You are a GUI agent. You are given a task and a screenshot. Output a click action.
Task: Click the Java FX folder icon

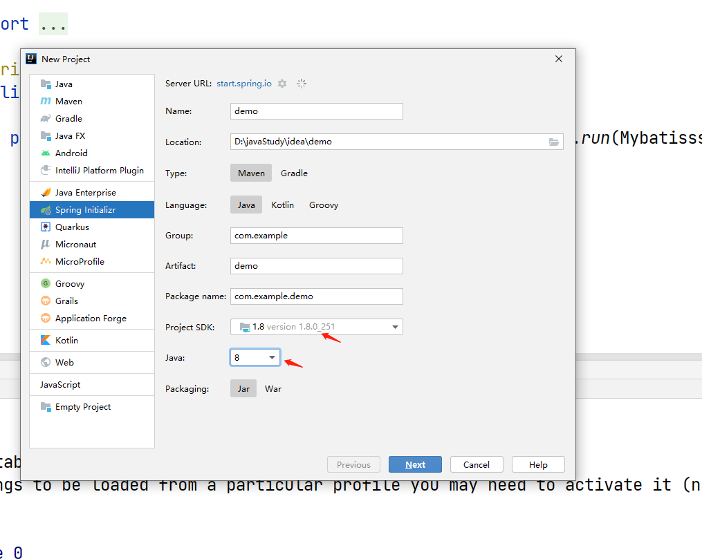(x=46, y=135)
